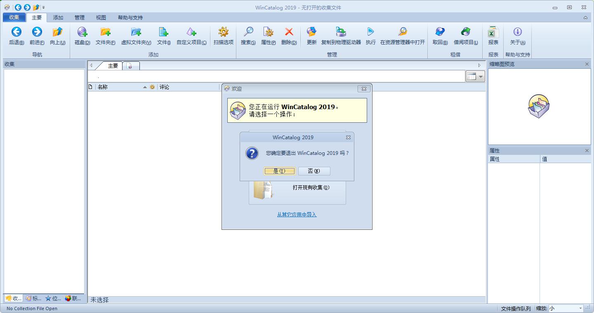594x313 pixels.
Task: Close the 缩略图预览 panel
Action: coord(587,64)
